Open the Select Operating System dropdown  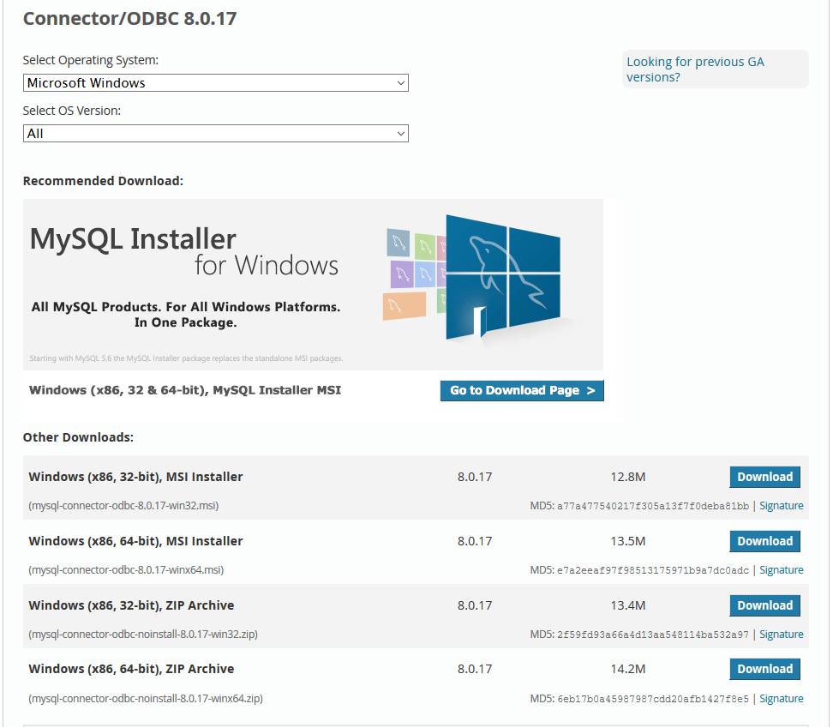pos(214,82)
